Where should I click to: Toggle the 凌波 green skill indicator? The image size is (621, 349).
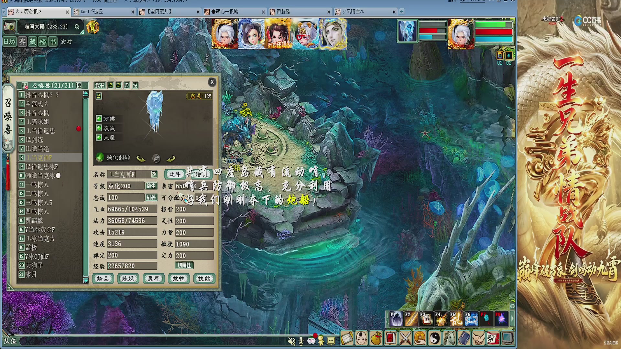(x=99, y=128)
